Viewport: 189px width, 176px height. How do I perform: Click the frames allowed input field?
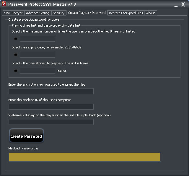[38, 71]
